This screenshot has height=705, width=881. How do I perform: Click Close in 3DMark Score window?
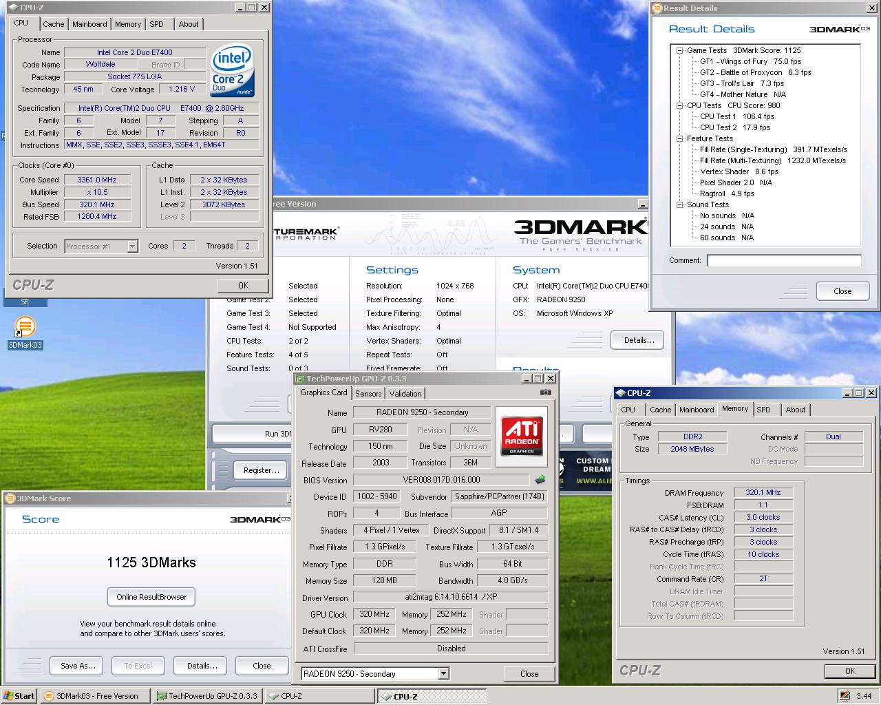262,666
